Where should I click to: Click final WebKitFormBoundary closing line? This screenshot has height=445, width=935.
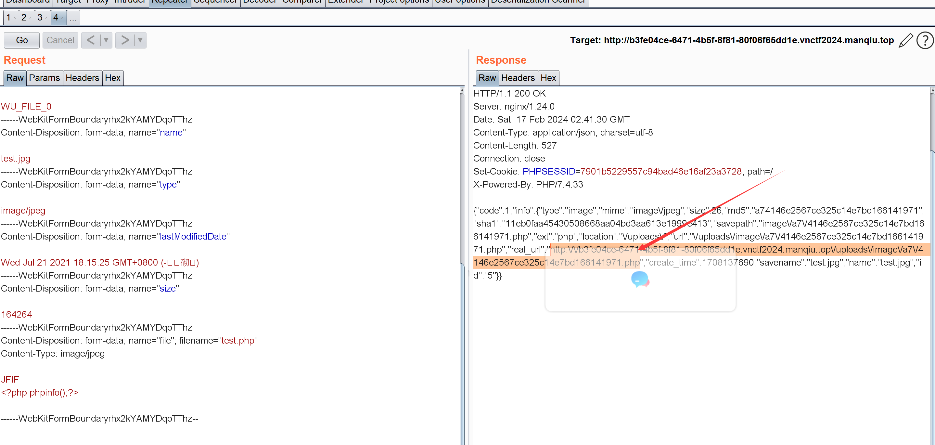tap(99, 418)
